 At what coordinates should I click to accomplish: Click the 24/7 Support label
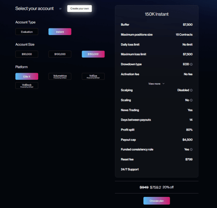pos(130,169)
